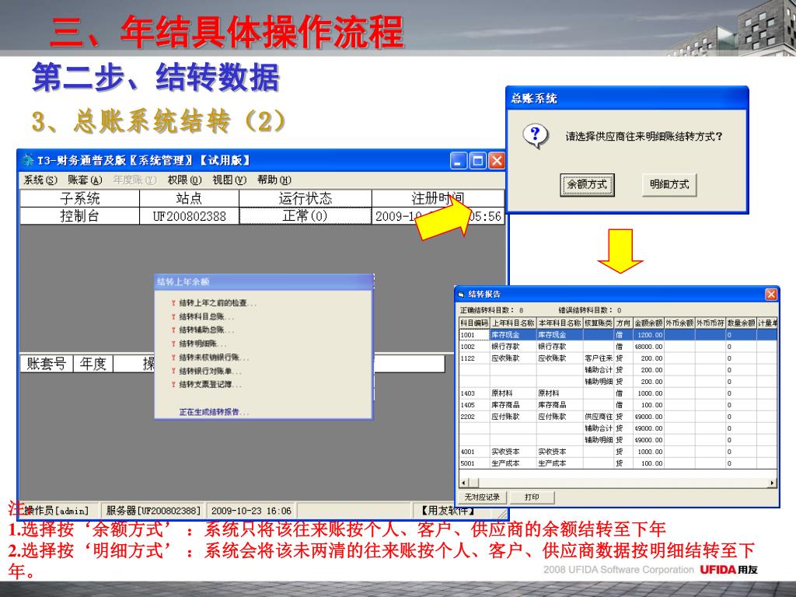This screenshot has width=796, height=597.
Task: Click the 客户往来 核算账类 cell
Action: (x=599, y=358)
